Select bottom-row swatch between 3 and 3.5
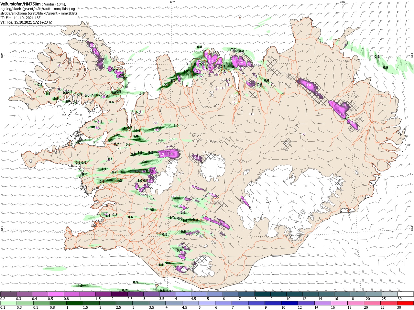414x310 pixels. [x=141, y=303]
